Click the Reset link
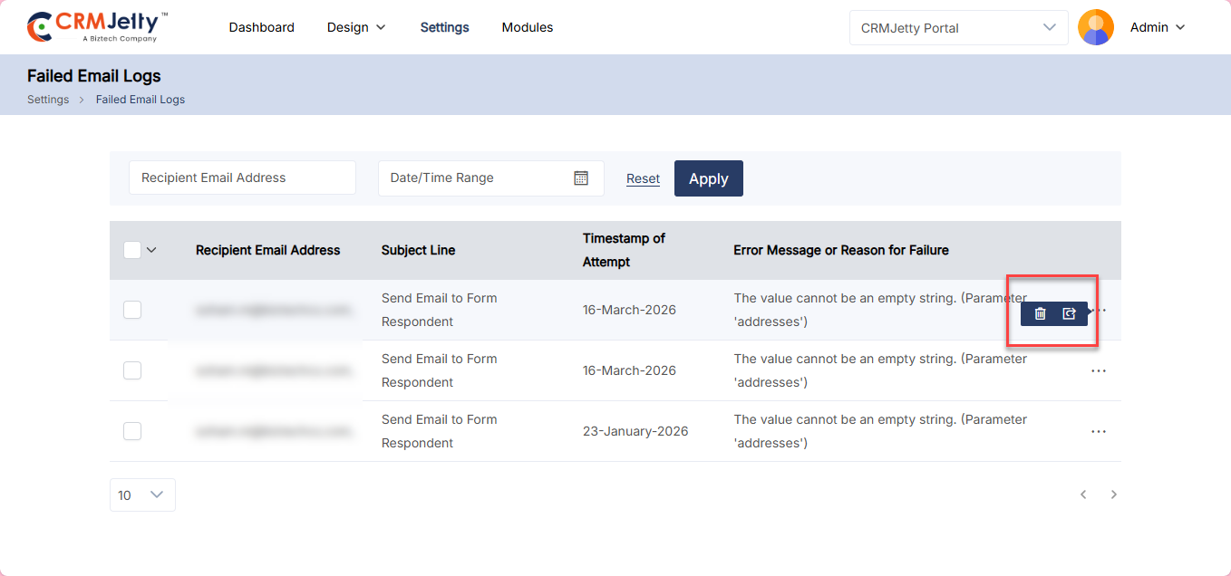 (643, 178)
